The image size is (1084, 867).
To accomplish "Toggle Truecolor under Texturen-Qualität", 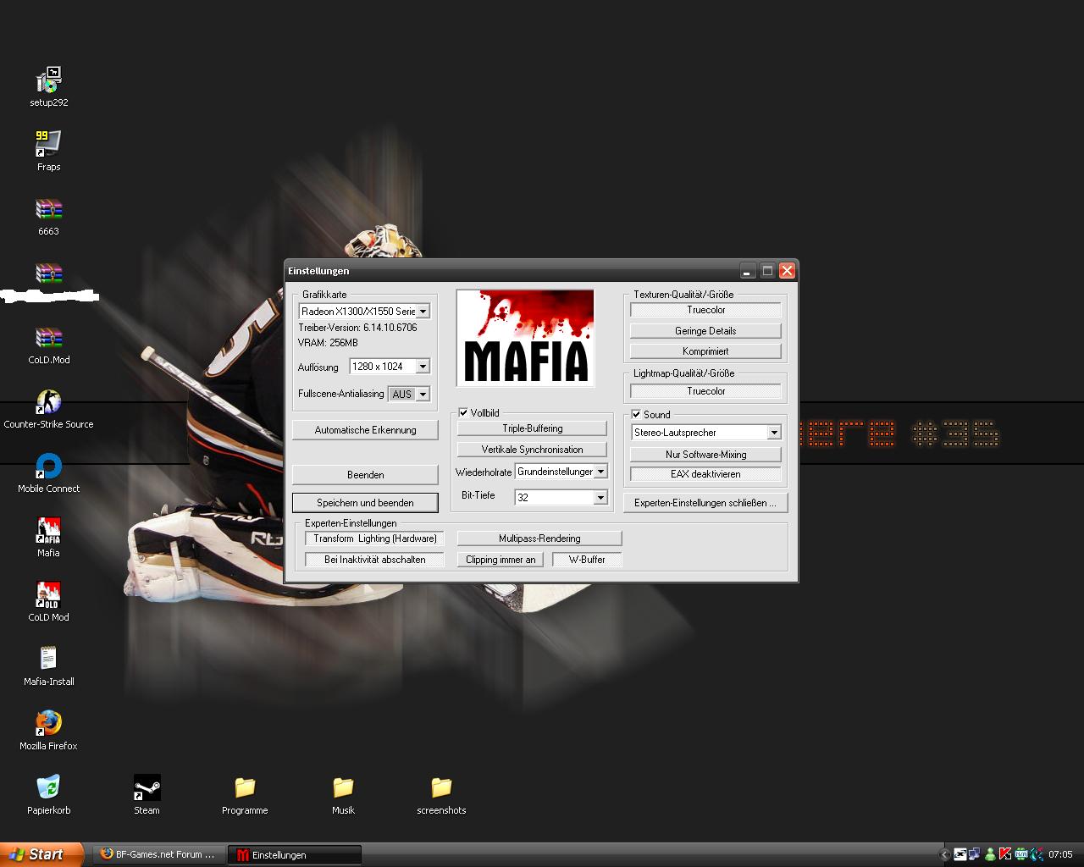I will [x=705, y=310].
